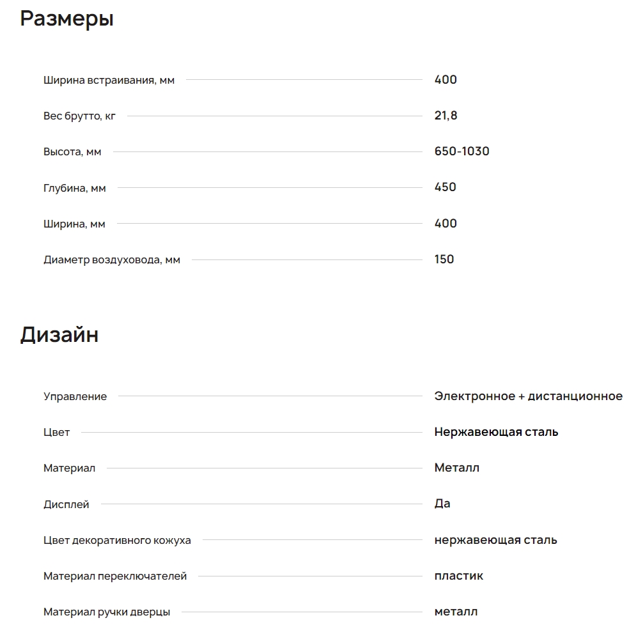
Task: Click the Управление label
Action: pyautogui.click(x=75, y=396)
